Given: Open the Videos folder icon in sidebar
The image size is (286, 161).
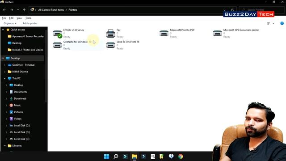Looking at the screenshot, I should [x=11, y=119].
